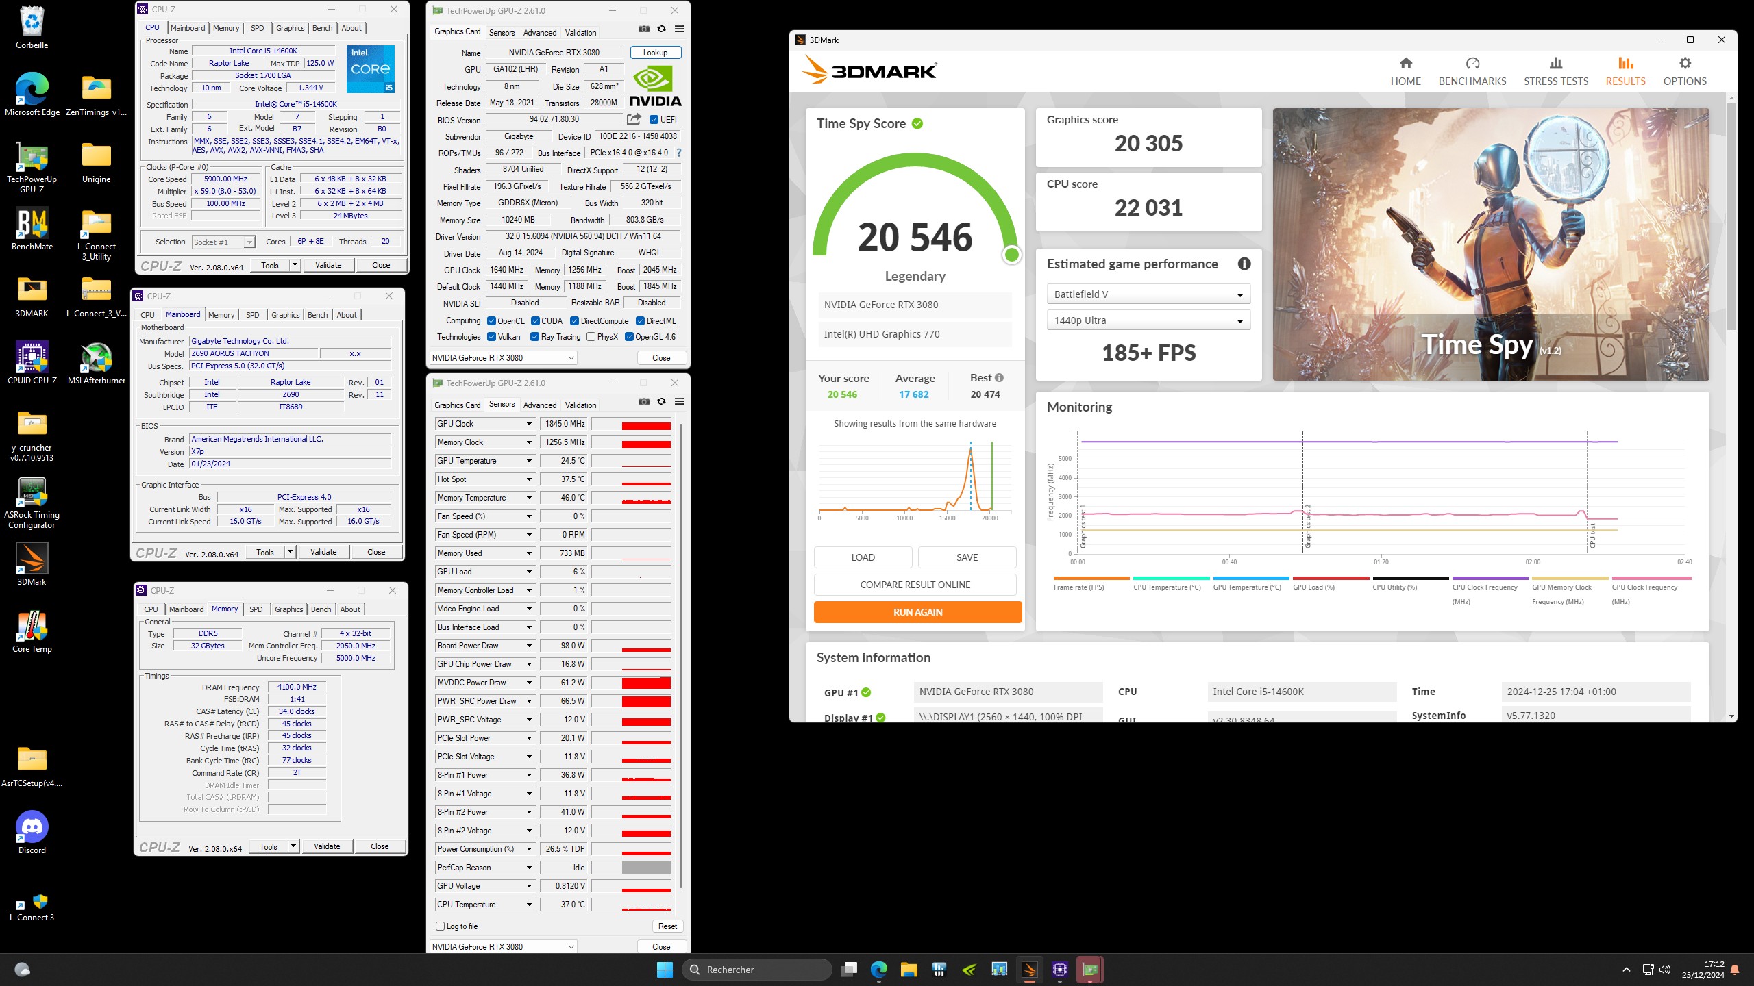Click GPU Load (%) legend color bar
Screen dimensions: 1754x986
[x=1331, y=578]
